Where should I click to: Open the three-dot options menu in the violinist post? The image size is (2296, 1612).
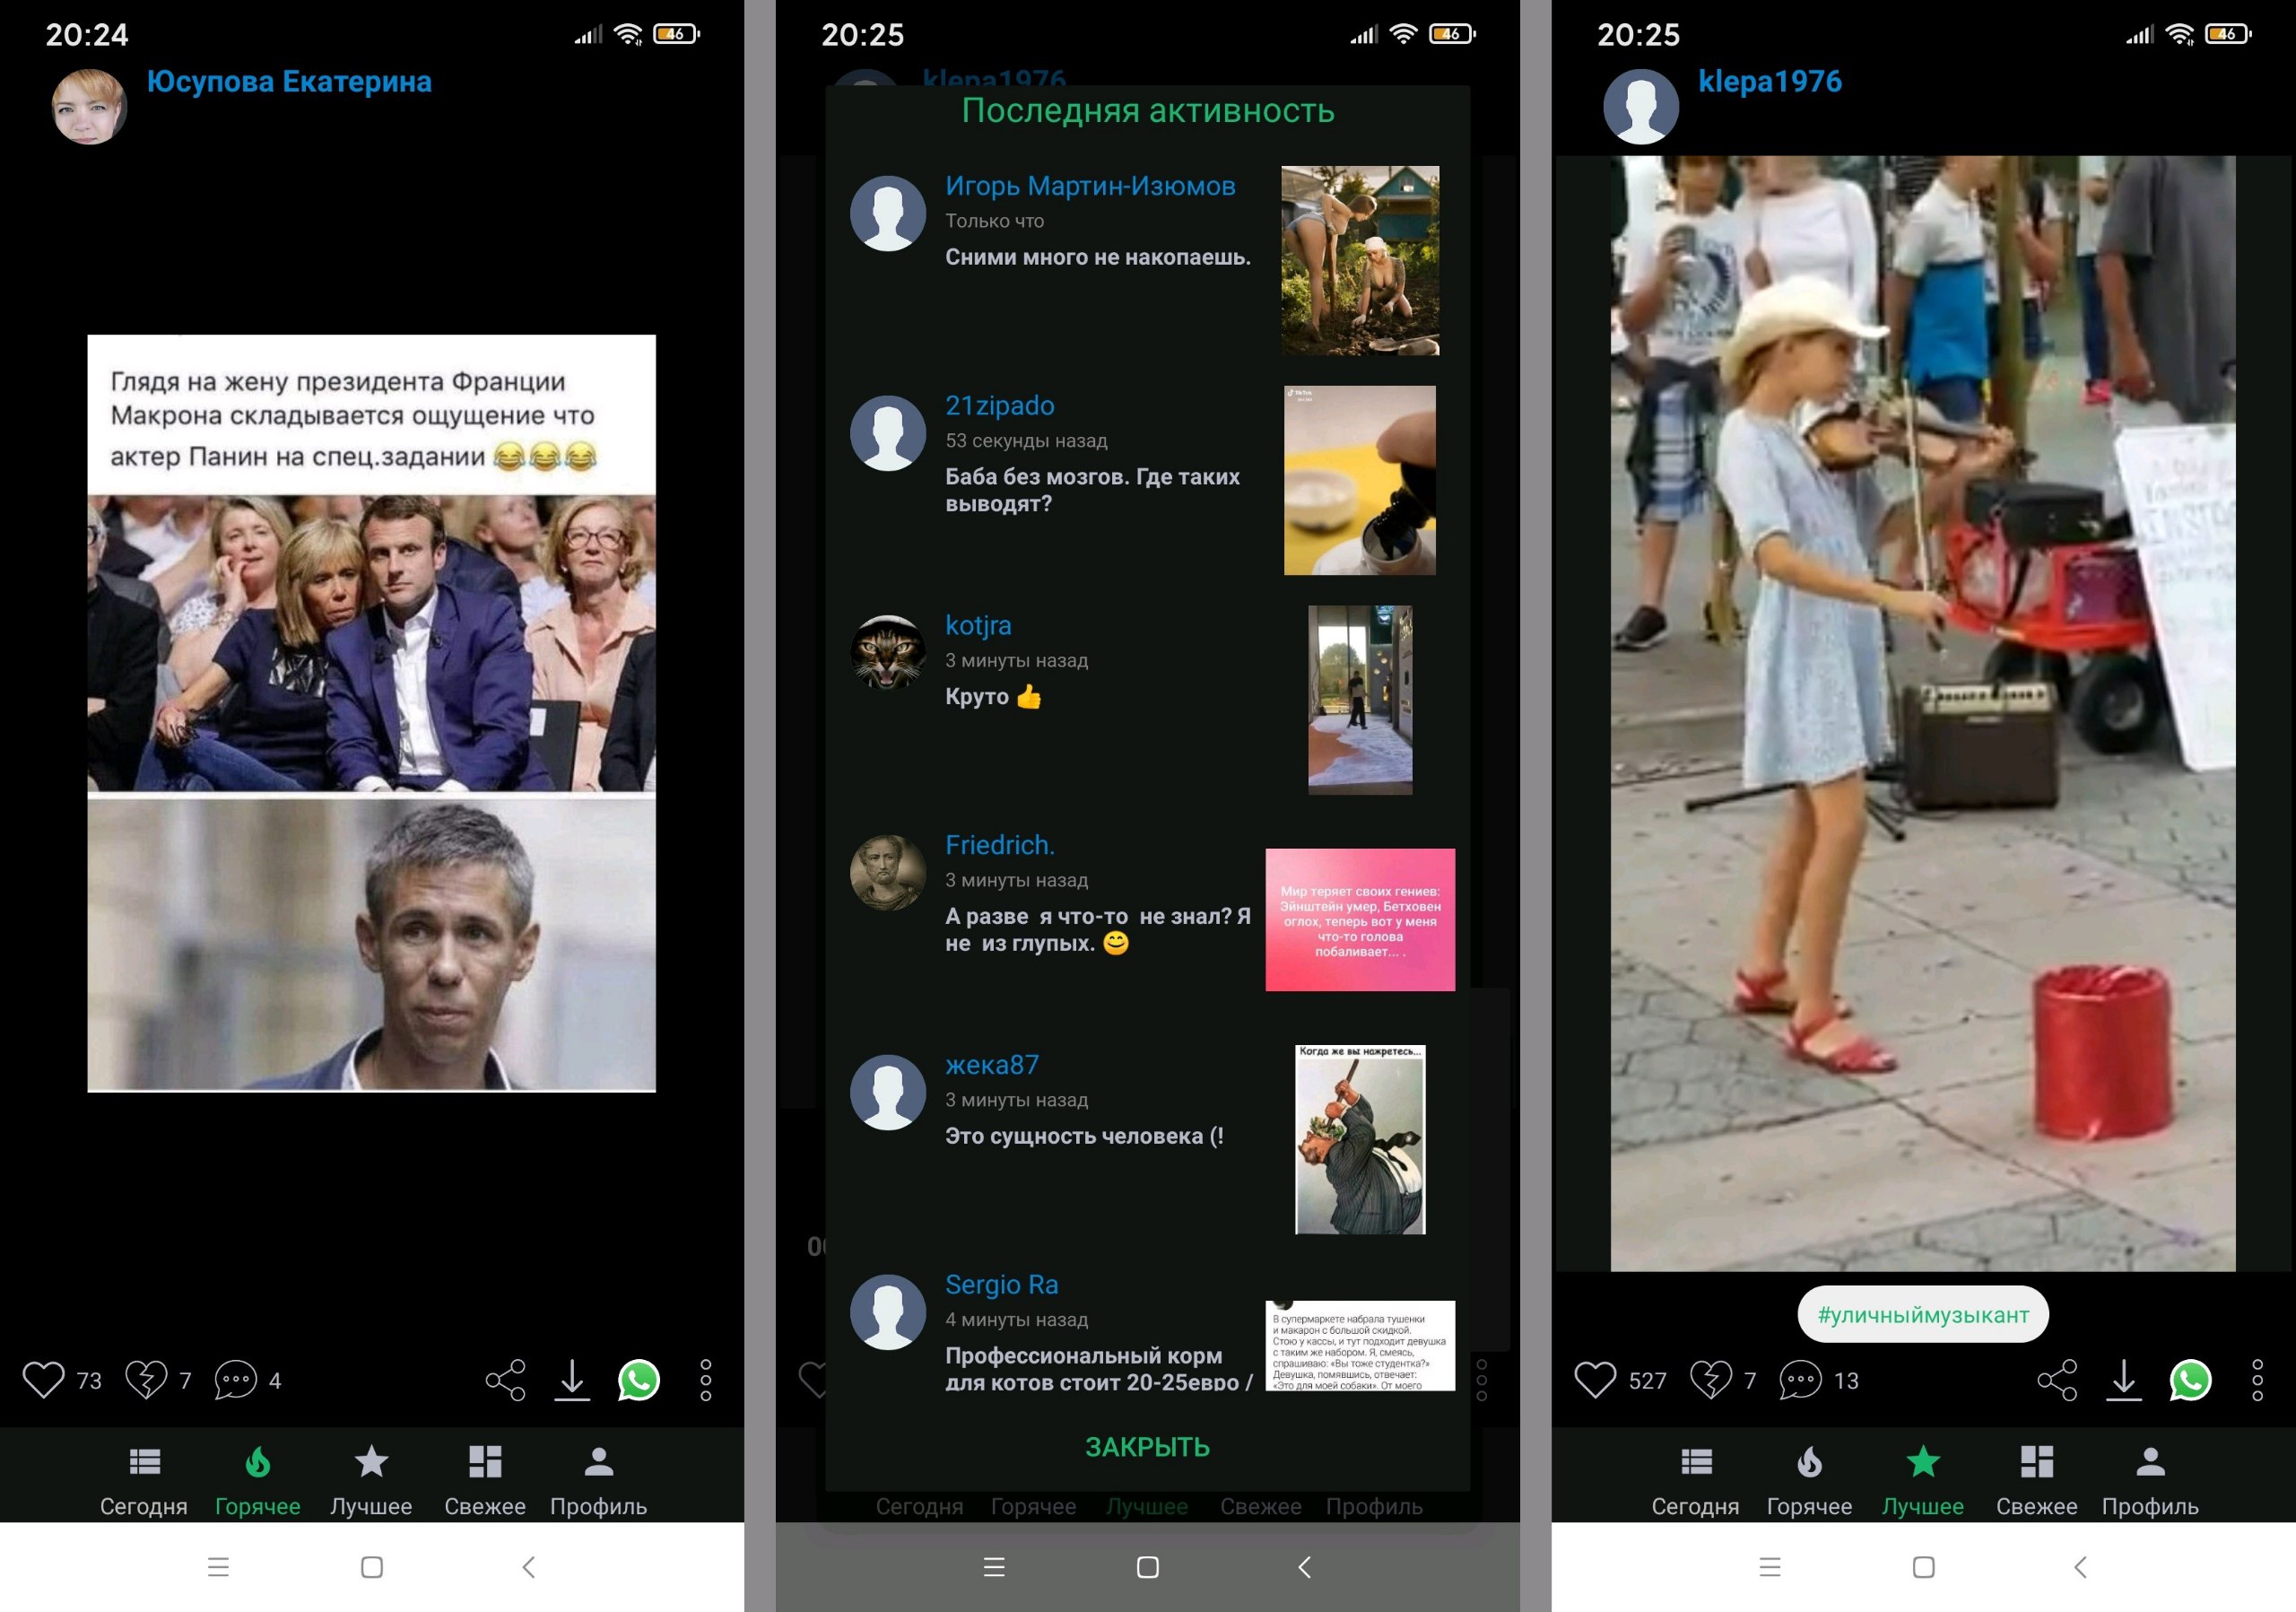coord(2257,1380)
